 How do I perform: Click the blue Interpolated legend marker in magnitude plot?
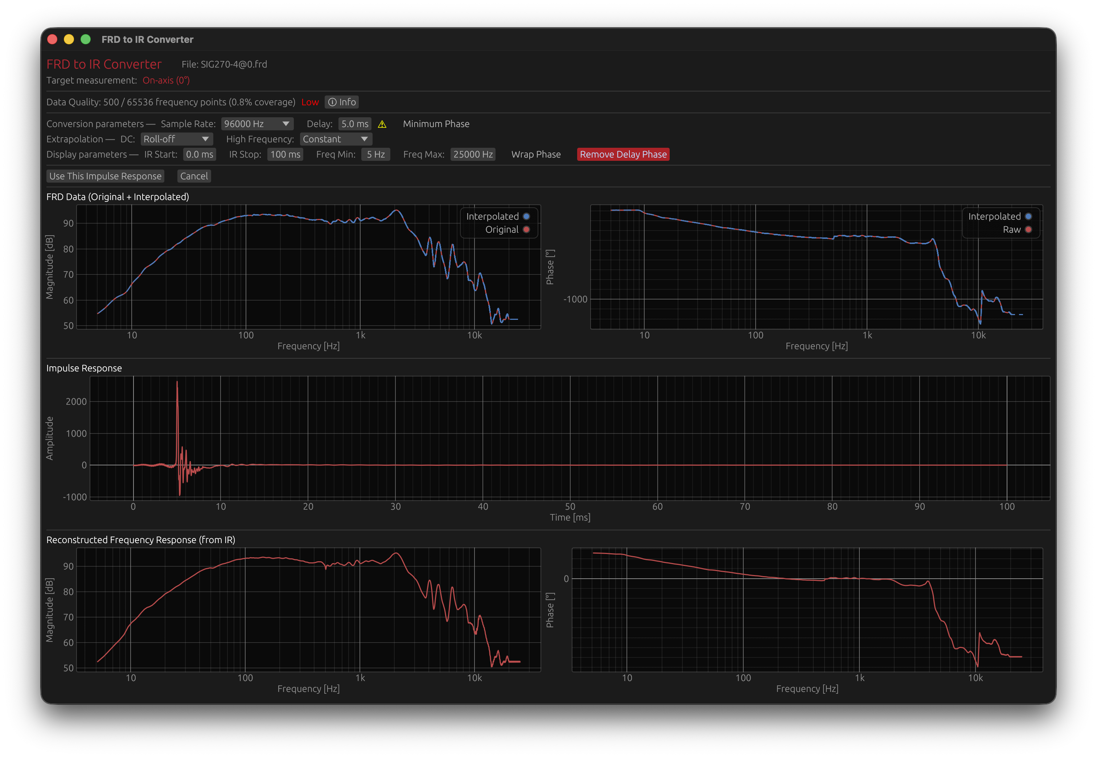[x=526, y=217]
